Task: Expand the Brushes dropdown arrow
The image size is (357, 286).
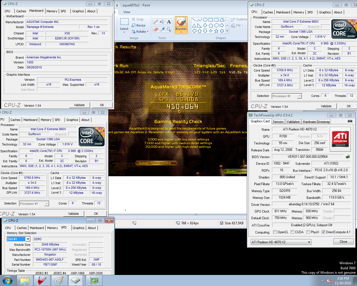Action: [181, 32]
